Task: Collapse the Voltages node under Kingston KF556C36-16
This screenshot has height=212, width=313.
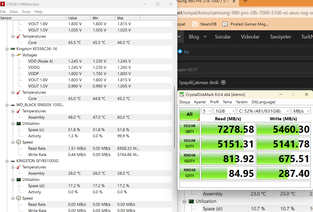Action: point(13,55)
